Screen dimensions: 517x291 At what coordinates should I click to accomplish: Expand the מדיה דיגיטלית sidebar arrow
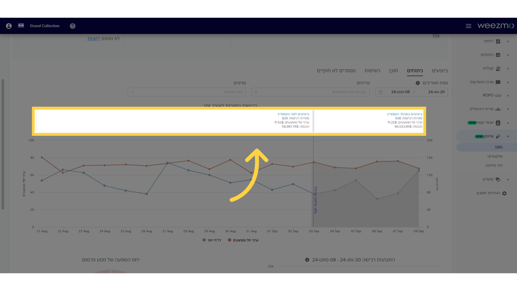click(508, 109)
